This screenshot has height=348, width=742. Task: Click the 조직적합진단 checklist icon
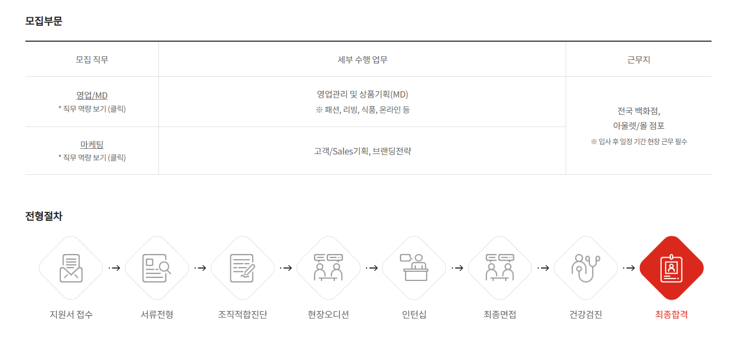(x=242, y=268)
